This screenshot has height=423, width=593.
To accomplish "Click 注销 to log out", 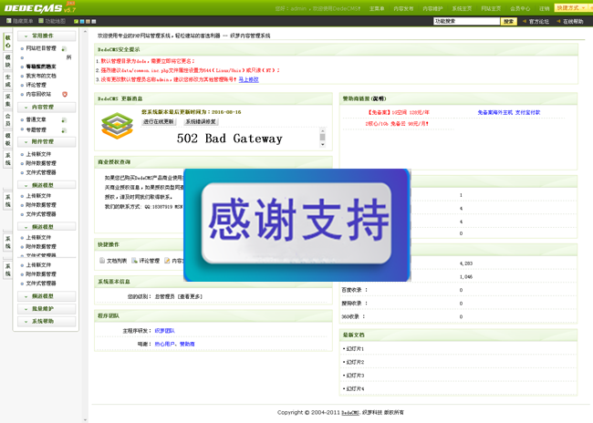I will (544, 8).
